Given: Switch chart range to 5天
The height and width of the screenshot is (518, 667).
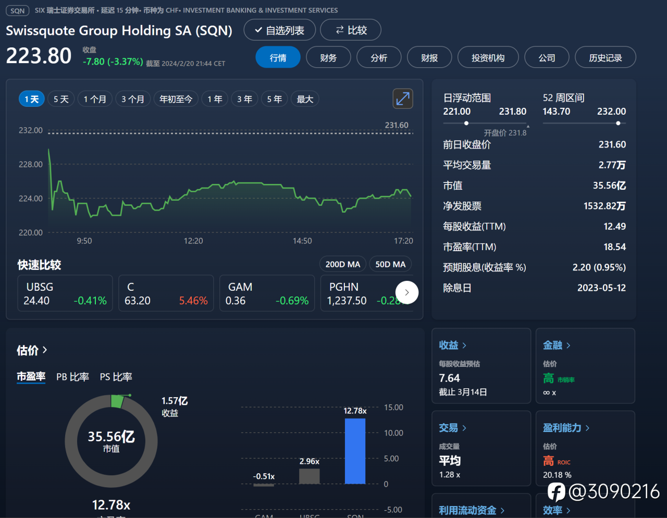Looking at the screenshot, I should tap(61, 99).
